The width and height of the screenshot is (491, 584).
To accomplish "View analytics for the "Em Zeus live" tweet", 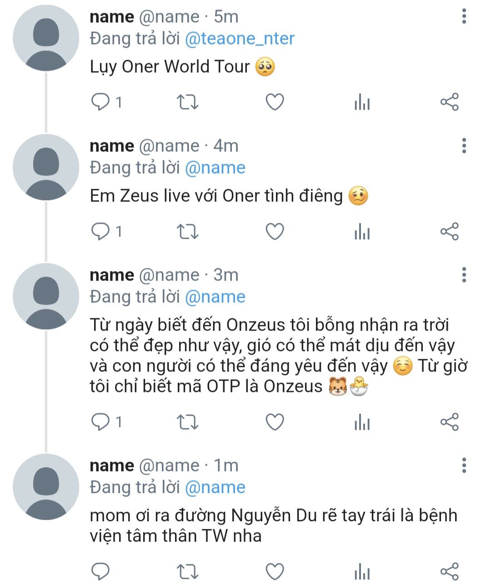I will [x=362, y=232].
